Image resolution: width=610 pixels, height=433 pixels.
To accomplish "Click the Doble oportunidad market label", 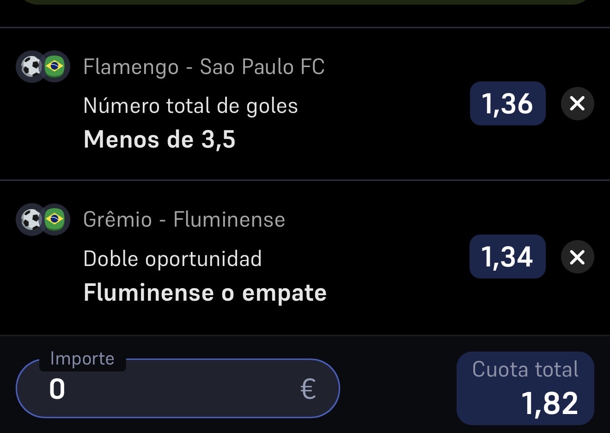I will coord(172,259).
